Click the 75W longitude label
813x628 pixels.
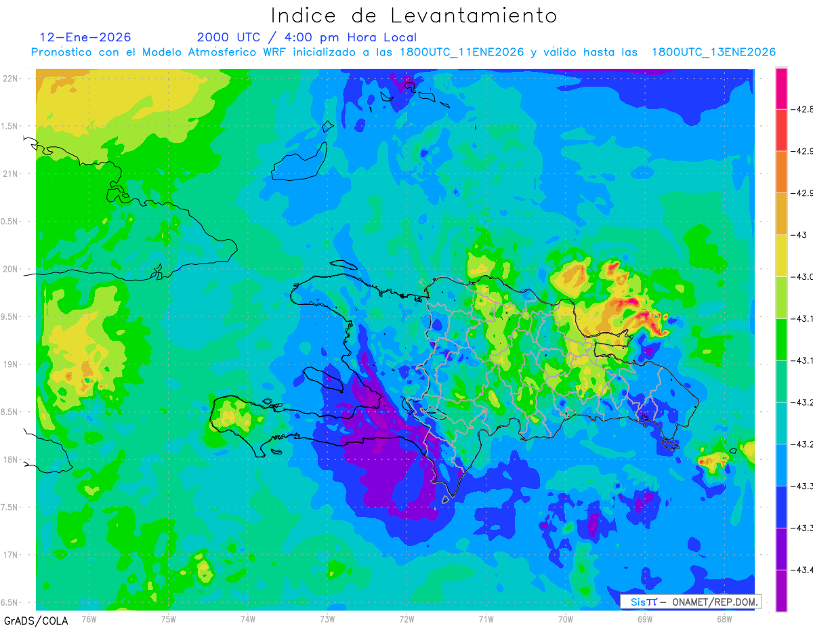click(169, 619)
